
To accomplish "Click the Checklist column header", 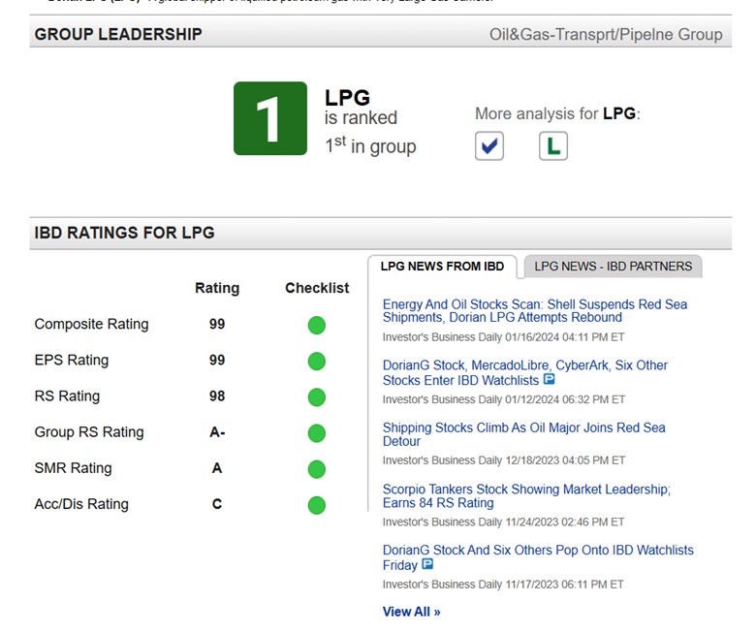I will click(x=317, y=288).
